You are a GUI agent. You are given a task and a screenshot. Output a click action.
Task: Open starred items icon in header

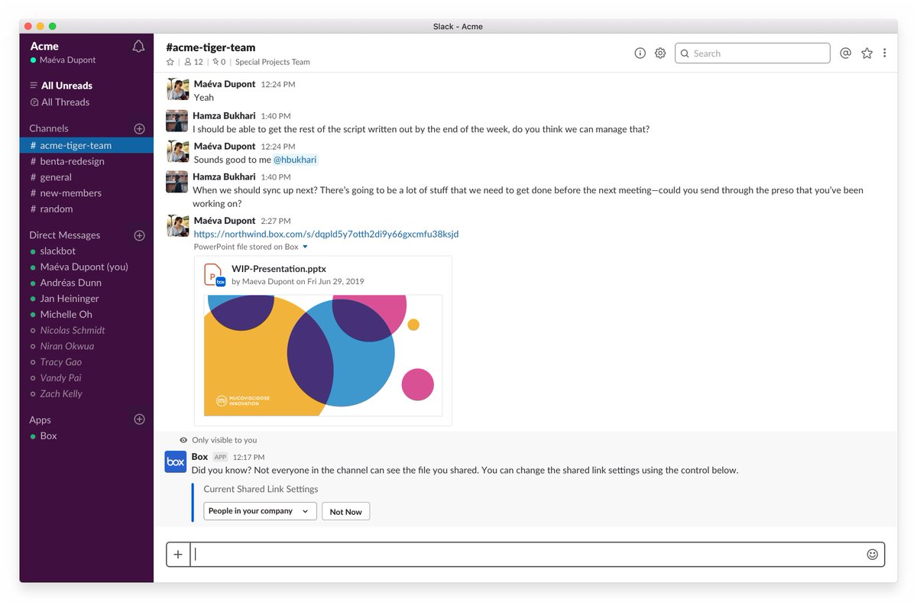point(867,53)
